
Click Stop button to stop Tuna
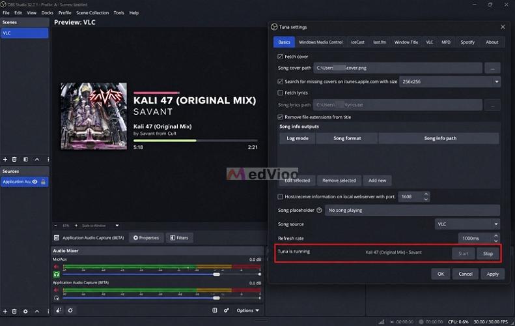488,254
